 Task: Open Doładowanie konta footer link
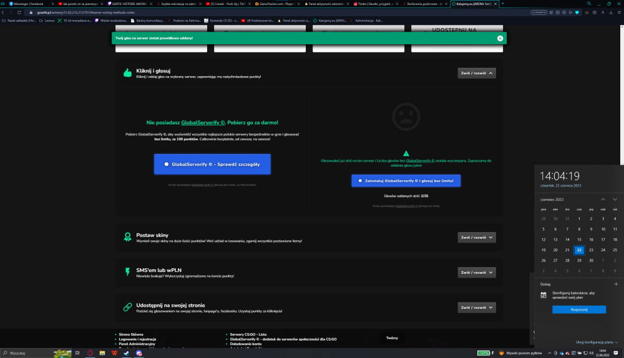(x=245, y=344)
